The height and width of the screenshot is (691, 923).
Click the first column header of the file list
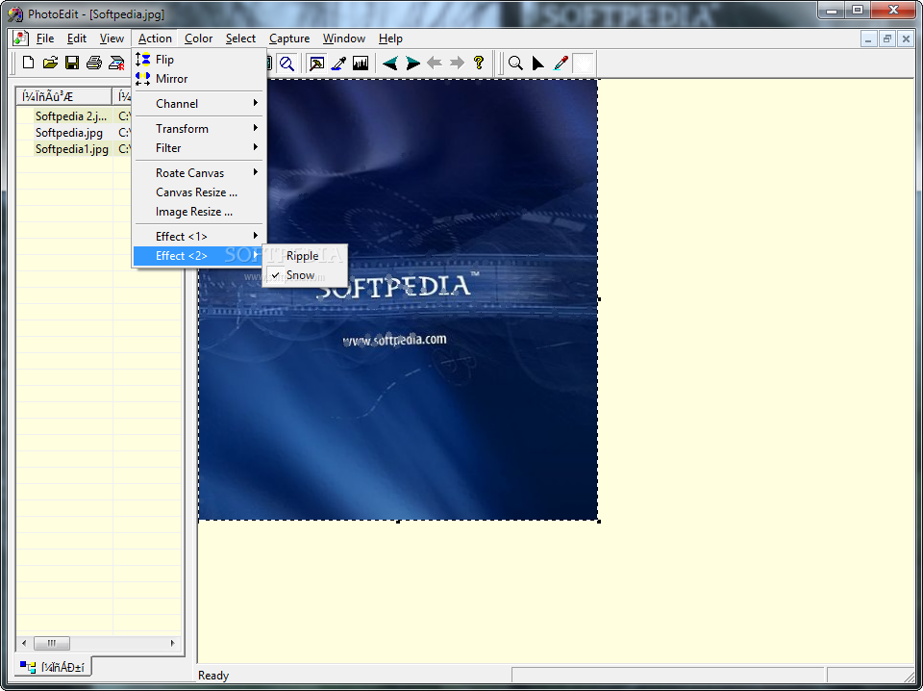[x=63, y=96]
